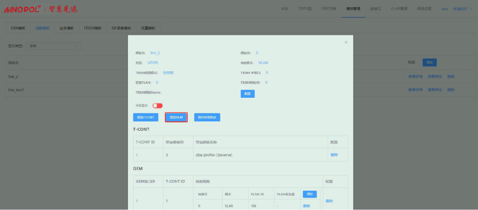Switch to the DBA模板 tab
The image size is (478, 210).
click(18, 28)
